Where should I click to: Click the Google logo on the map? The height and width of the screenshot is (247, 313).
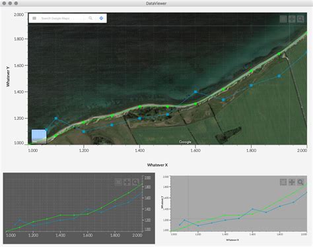tap(185, 142)
